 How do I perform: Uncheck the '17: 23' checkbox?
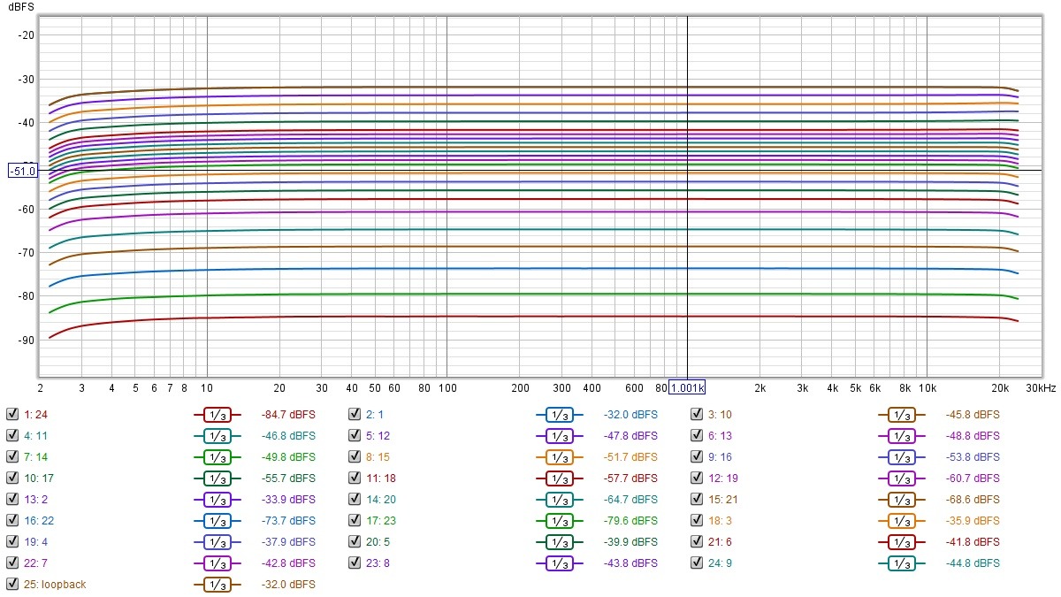coord(355,520)
